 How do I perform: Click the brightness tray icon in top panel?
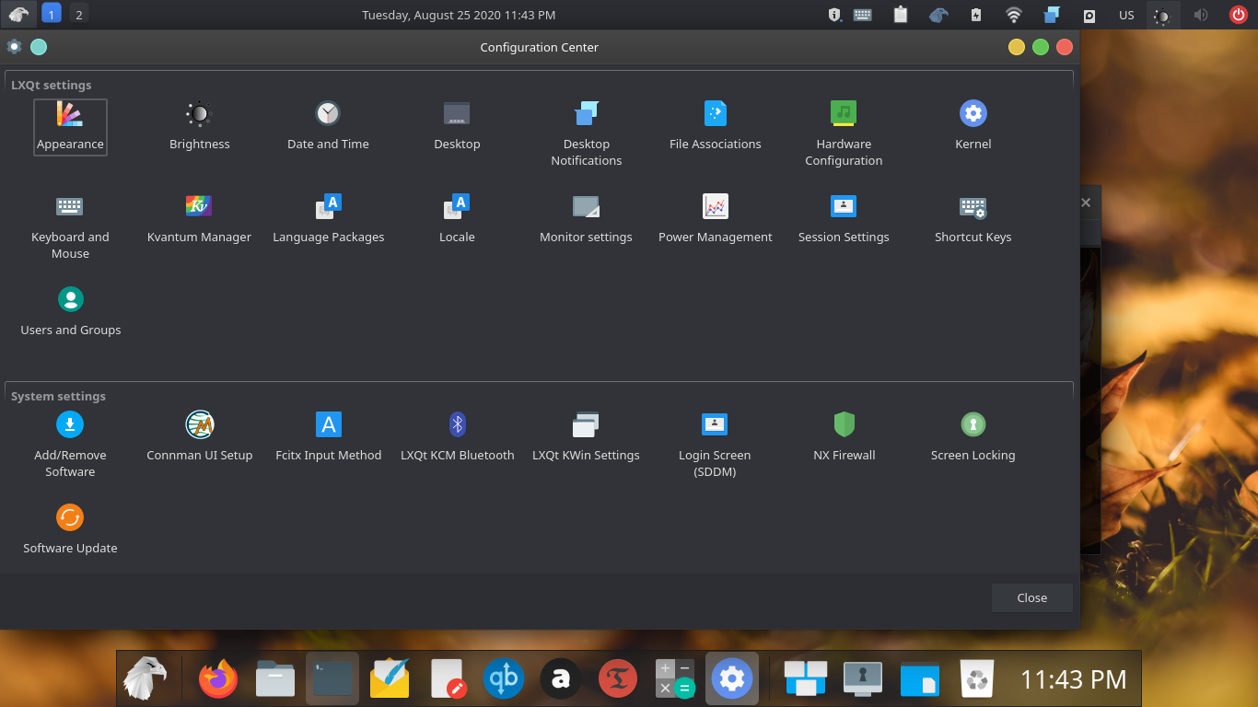click(x=1163, y=15)
